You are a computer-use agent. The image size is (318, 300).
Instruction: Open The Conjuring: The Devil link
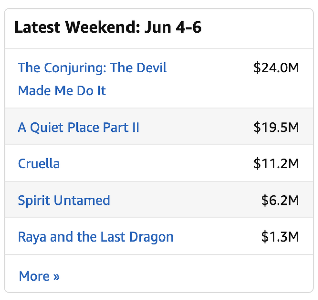coord(92,68)
